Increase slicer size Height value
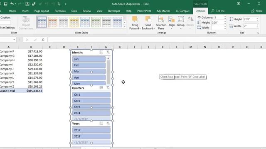The height and width of the screenshot is (149, 266). [257, 18]
